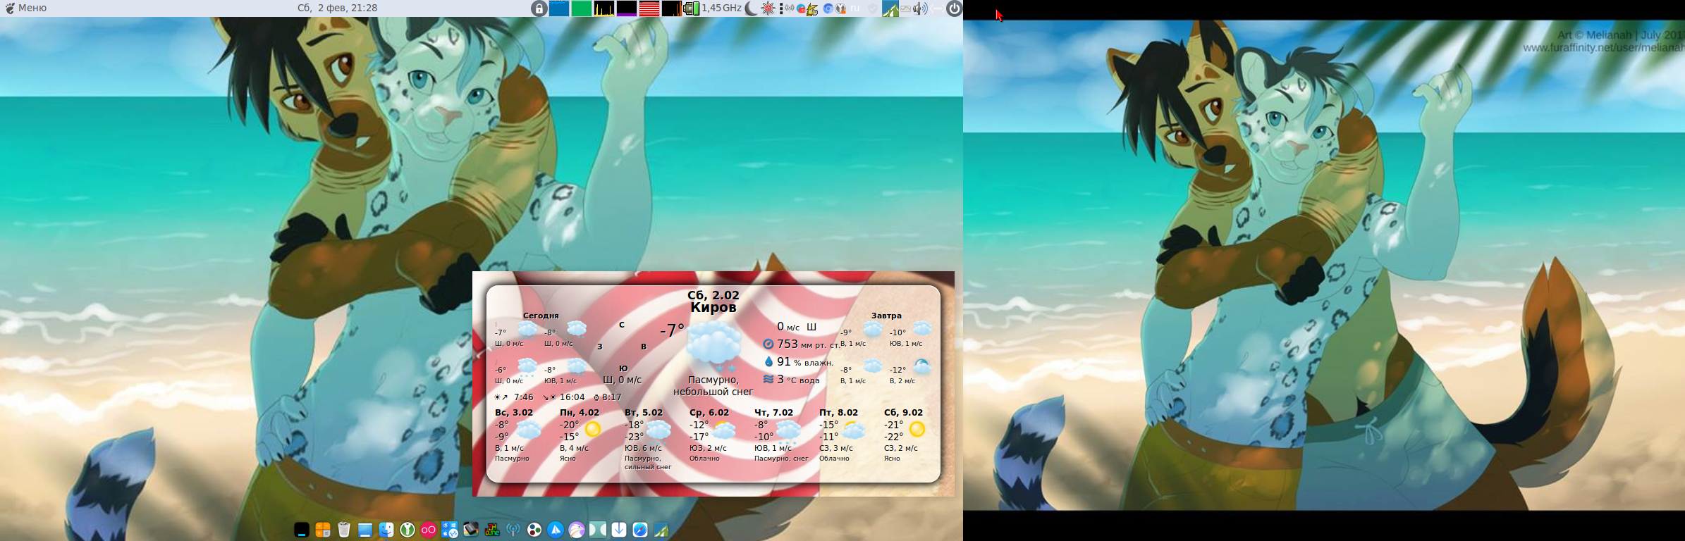The height and width of the screenshot is (541, 1685).
Task: Click the Пасмурно, небольшой снег condition text
Action: (x=713, y=385)
